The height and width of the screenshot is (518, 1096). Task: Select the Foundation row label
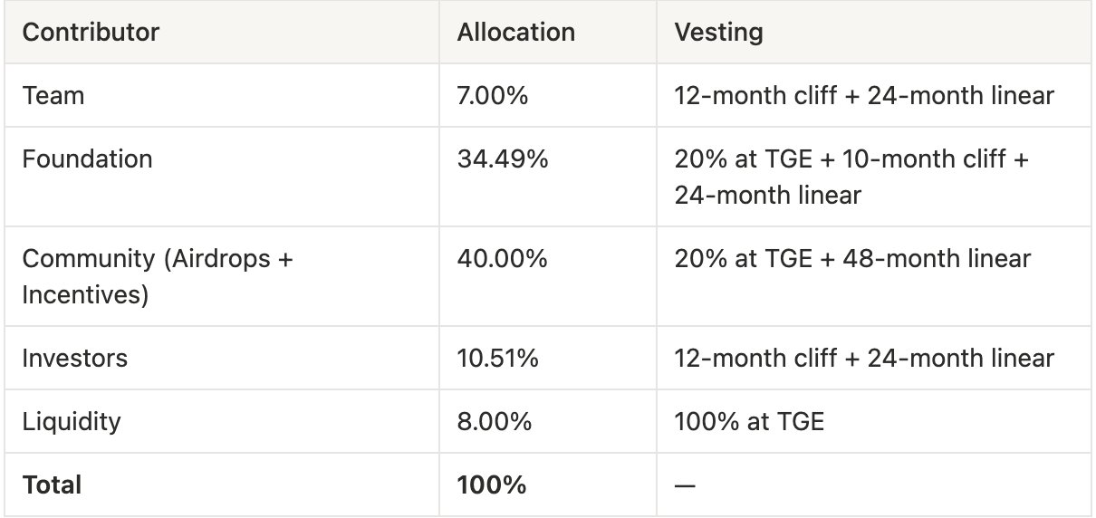87,160
